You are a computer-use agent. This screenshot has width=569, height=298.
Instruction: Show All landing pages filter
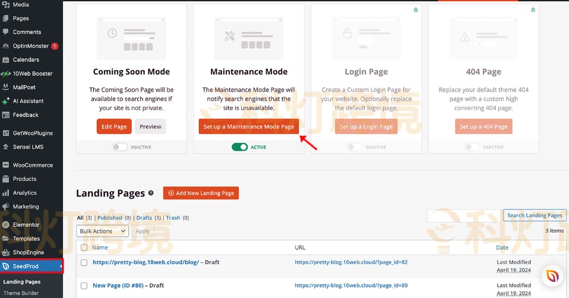click(80, 218)
